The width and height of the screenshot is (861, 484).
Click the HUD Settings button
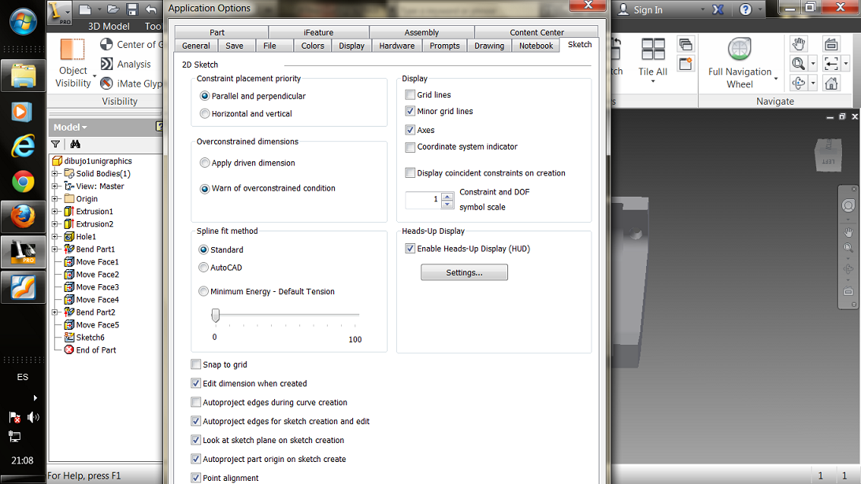click(x=464, y=272)
